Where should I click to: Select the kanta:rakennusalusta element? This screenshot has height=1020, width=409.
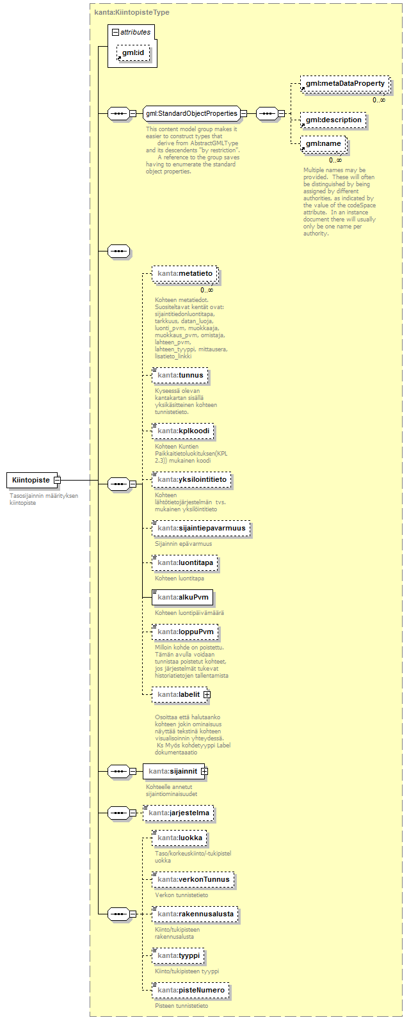pyautogui.click(x=195, y=914)
